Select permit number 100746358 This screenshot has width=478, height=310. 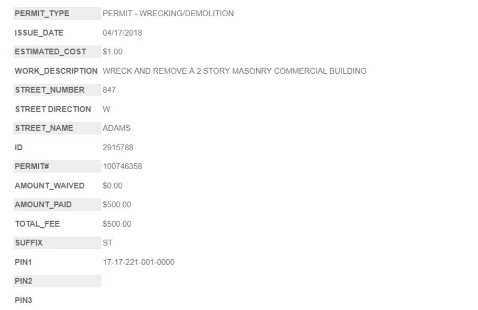click(122, 167)
